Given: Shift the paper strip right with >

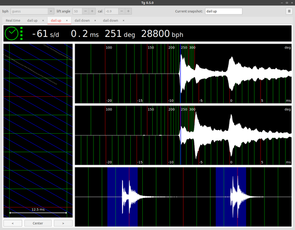Looking at the screenshot, I should coord(63,223).
